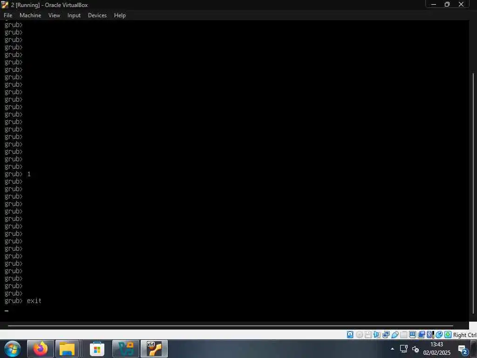Click the Right Ctrl host key label

464,335
